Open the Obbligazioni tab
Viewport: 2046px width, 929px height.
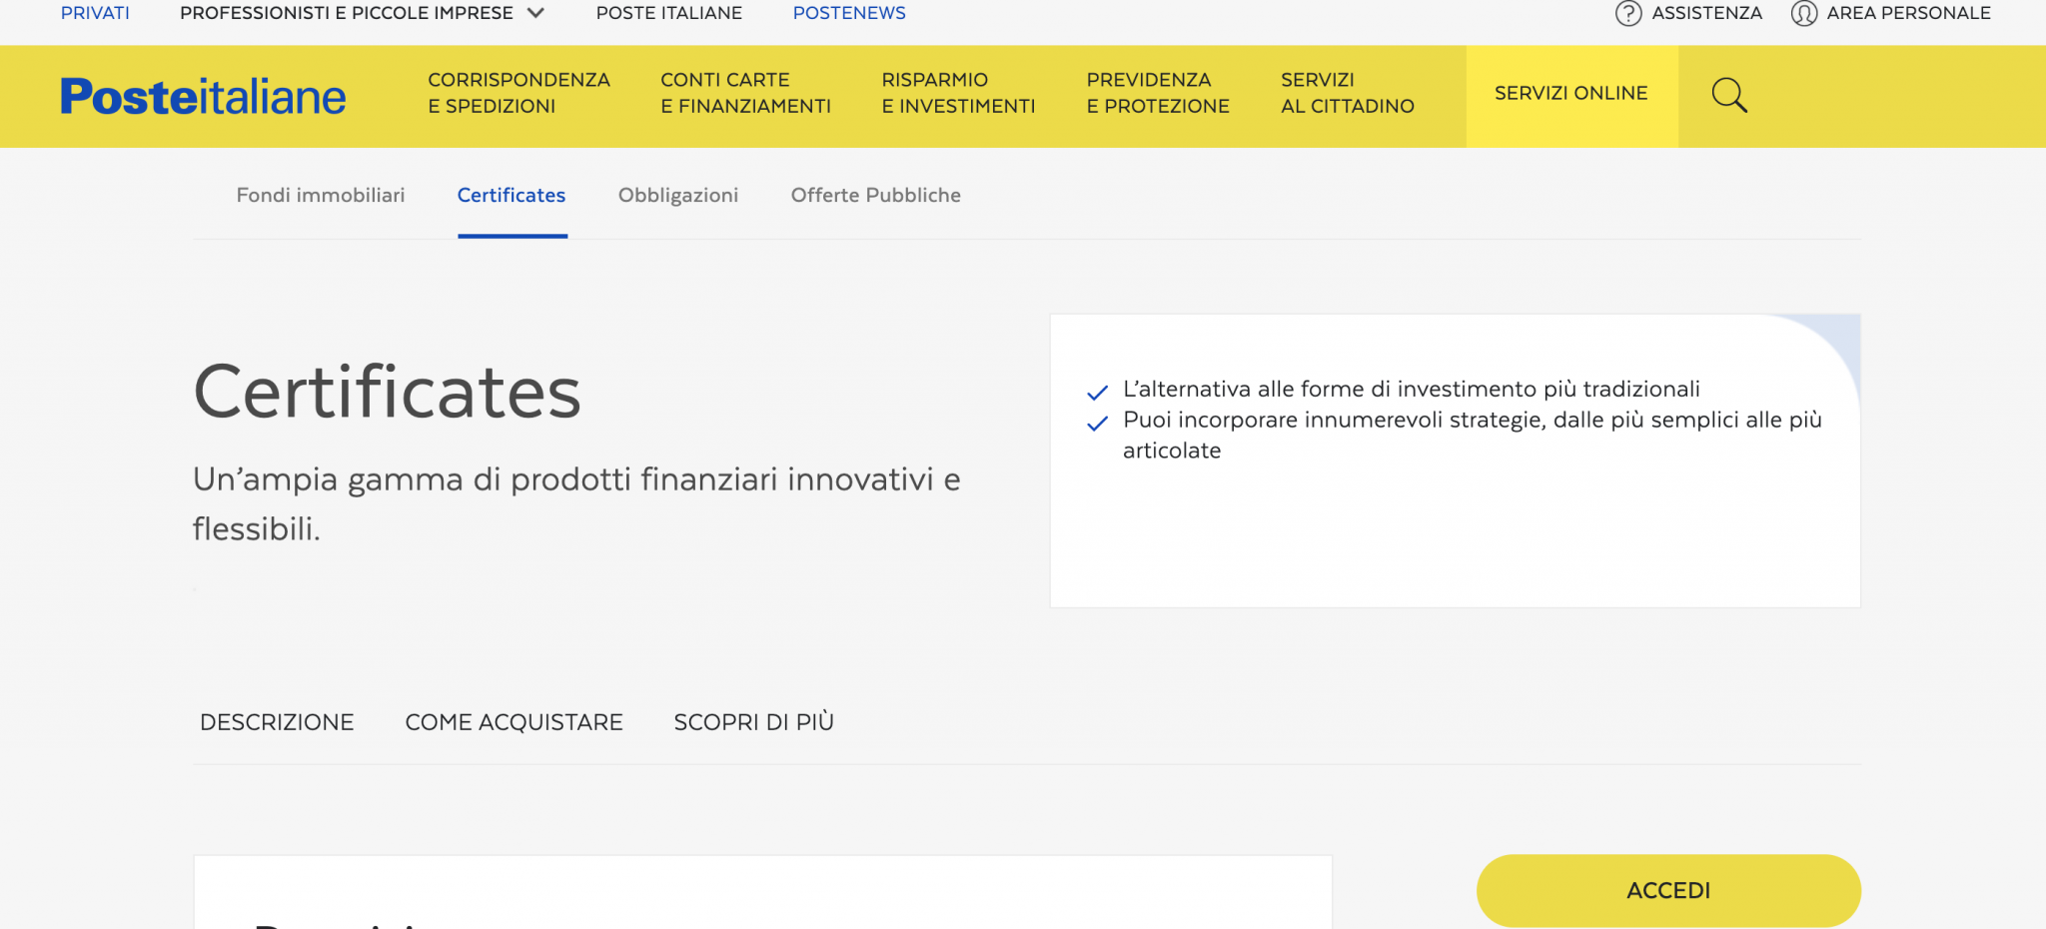(x=677, y=196)
